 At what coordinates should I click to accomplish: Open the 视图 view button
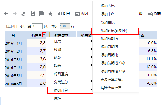coord(82,14)
